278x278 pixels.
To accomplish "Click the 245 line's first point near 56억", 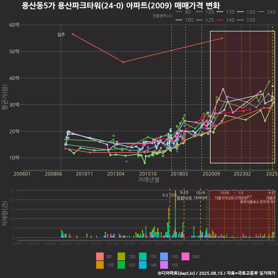I will click(73, 34).
